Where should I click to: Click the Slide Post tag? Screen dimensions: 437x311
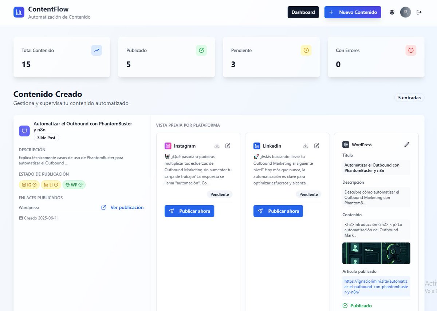tap(47, 138)
